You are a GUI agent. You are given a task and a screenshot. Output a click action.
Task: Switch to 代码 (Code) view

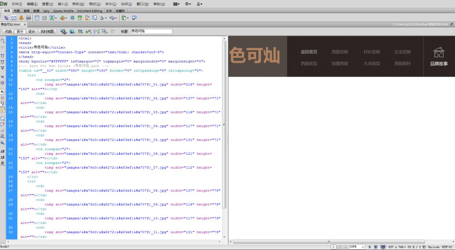click(8, 32)
